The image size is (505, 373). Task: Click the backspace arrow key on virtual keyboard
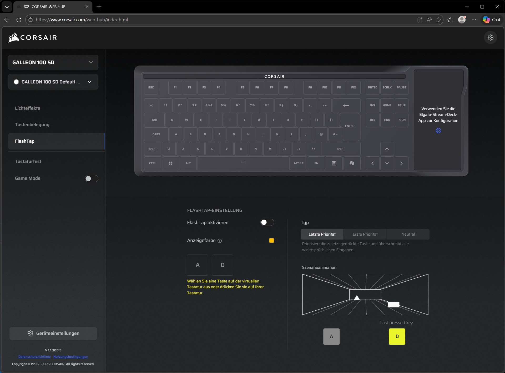(x=346, y=105)
